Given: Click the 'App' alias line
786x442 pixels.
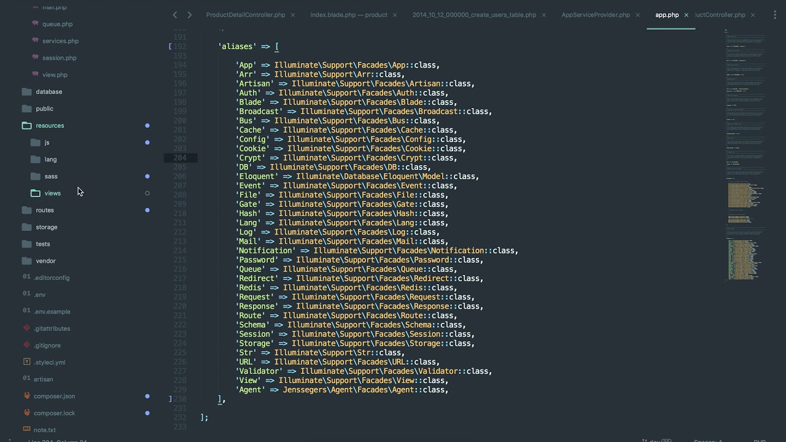Looking at the screenshot, I should coord(338,65).
